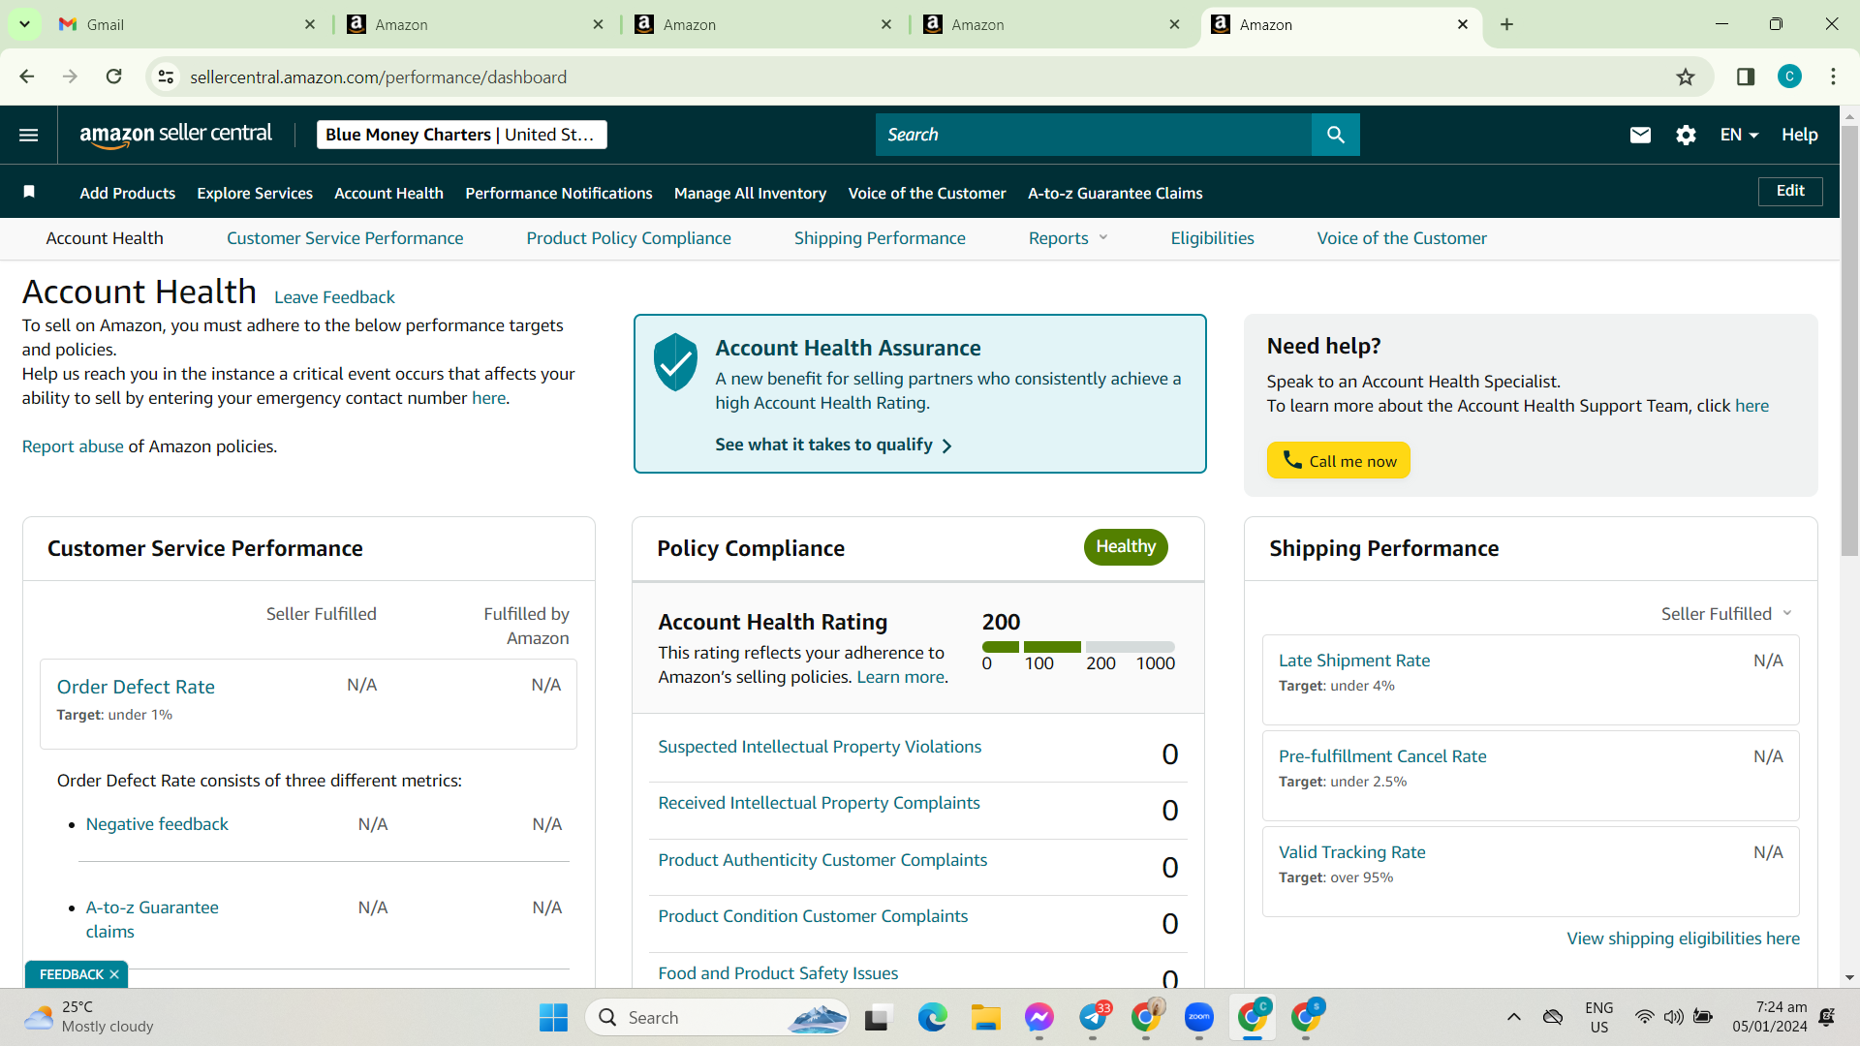The image size is (1860, 1046).
Task: Select the Shipping Performance tab
Action: click(x=880, y=238)
